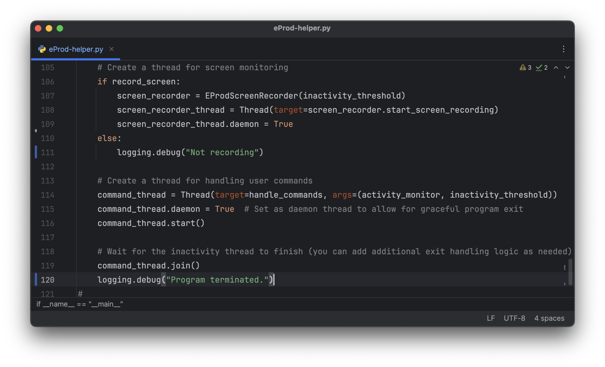Click line number 116 in the gutter
The height and width of the screenshot is (367, 605).
pyautogui.click(x=48, y=223)
